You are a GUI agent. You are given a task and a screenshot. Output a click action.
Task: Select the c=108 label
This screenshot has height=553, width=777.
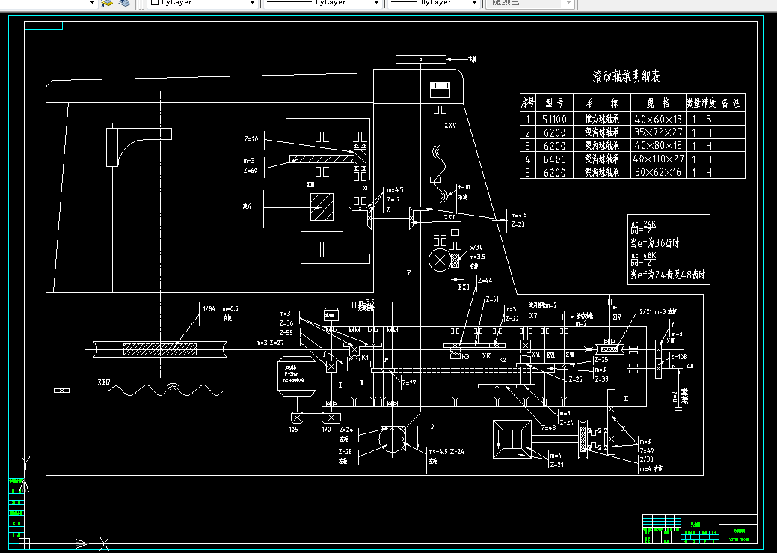click(x=679, y=356)
